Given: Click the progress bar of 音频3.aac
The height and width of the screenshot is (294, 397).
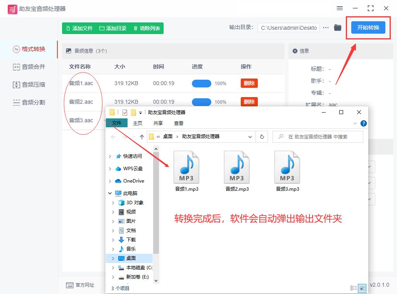Looking at the screenshot, I should [x=202, y=120].
